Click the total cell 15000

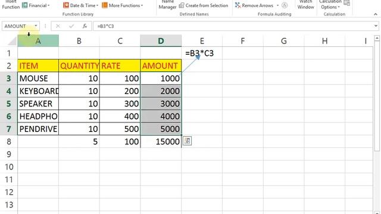pos(161,141)
